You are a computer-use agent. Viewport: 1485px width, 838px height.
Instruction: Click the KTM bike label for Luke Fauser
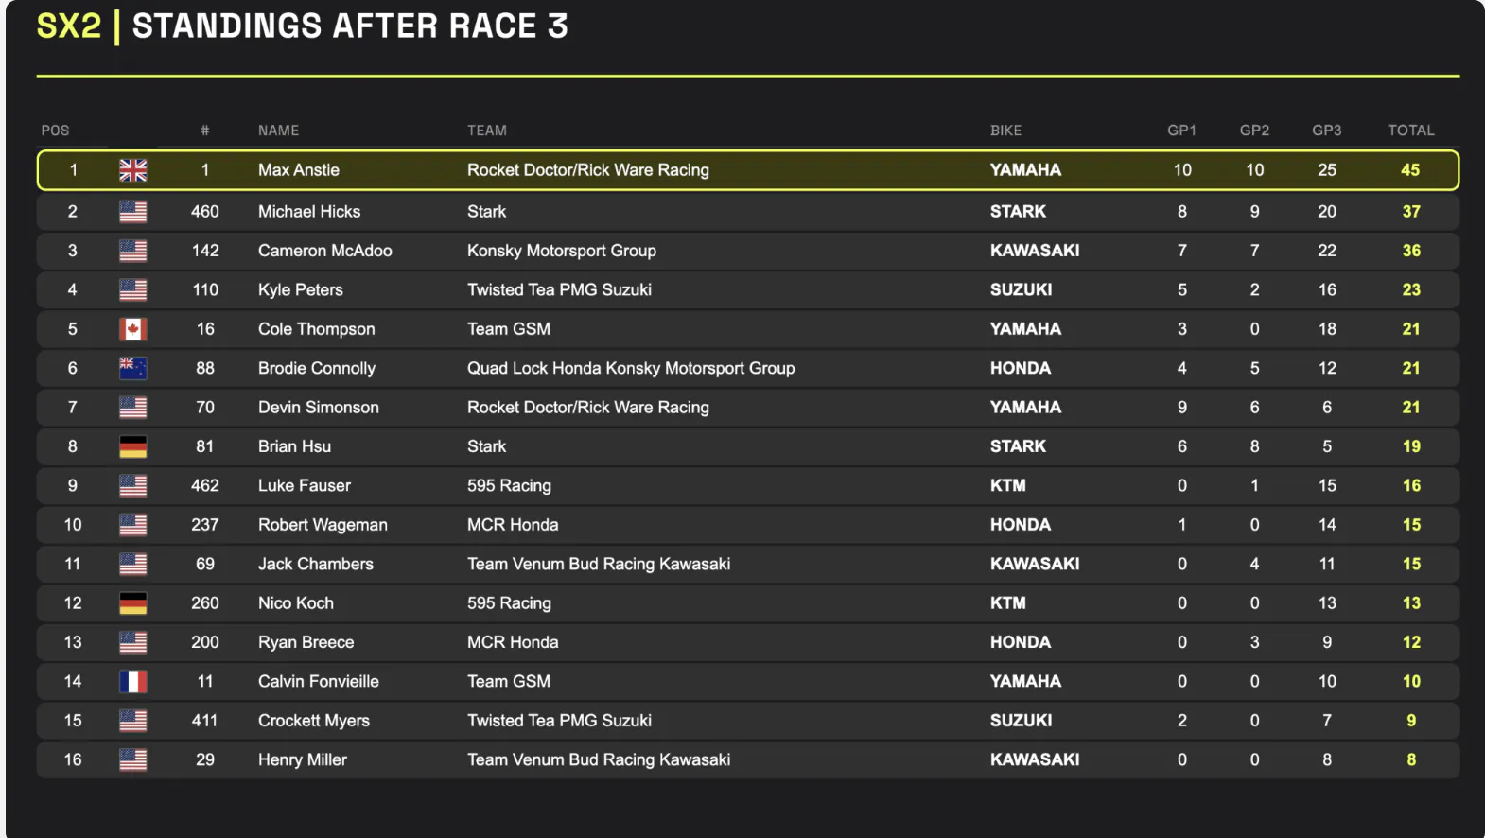click(1007, 485)
